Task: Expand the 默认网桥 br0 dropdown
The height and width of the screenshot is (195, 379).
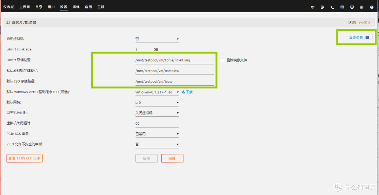Action: click(157, 103)
